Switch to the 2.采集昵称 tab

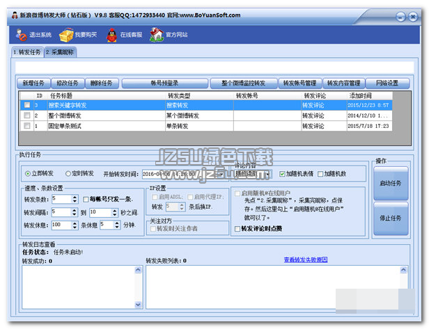[60, 52]
